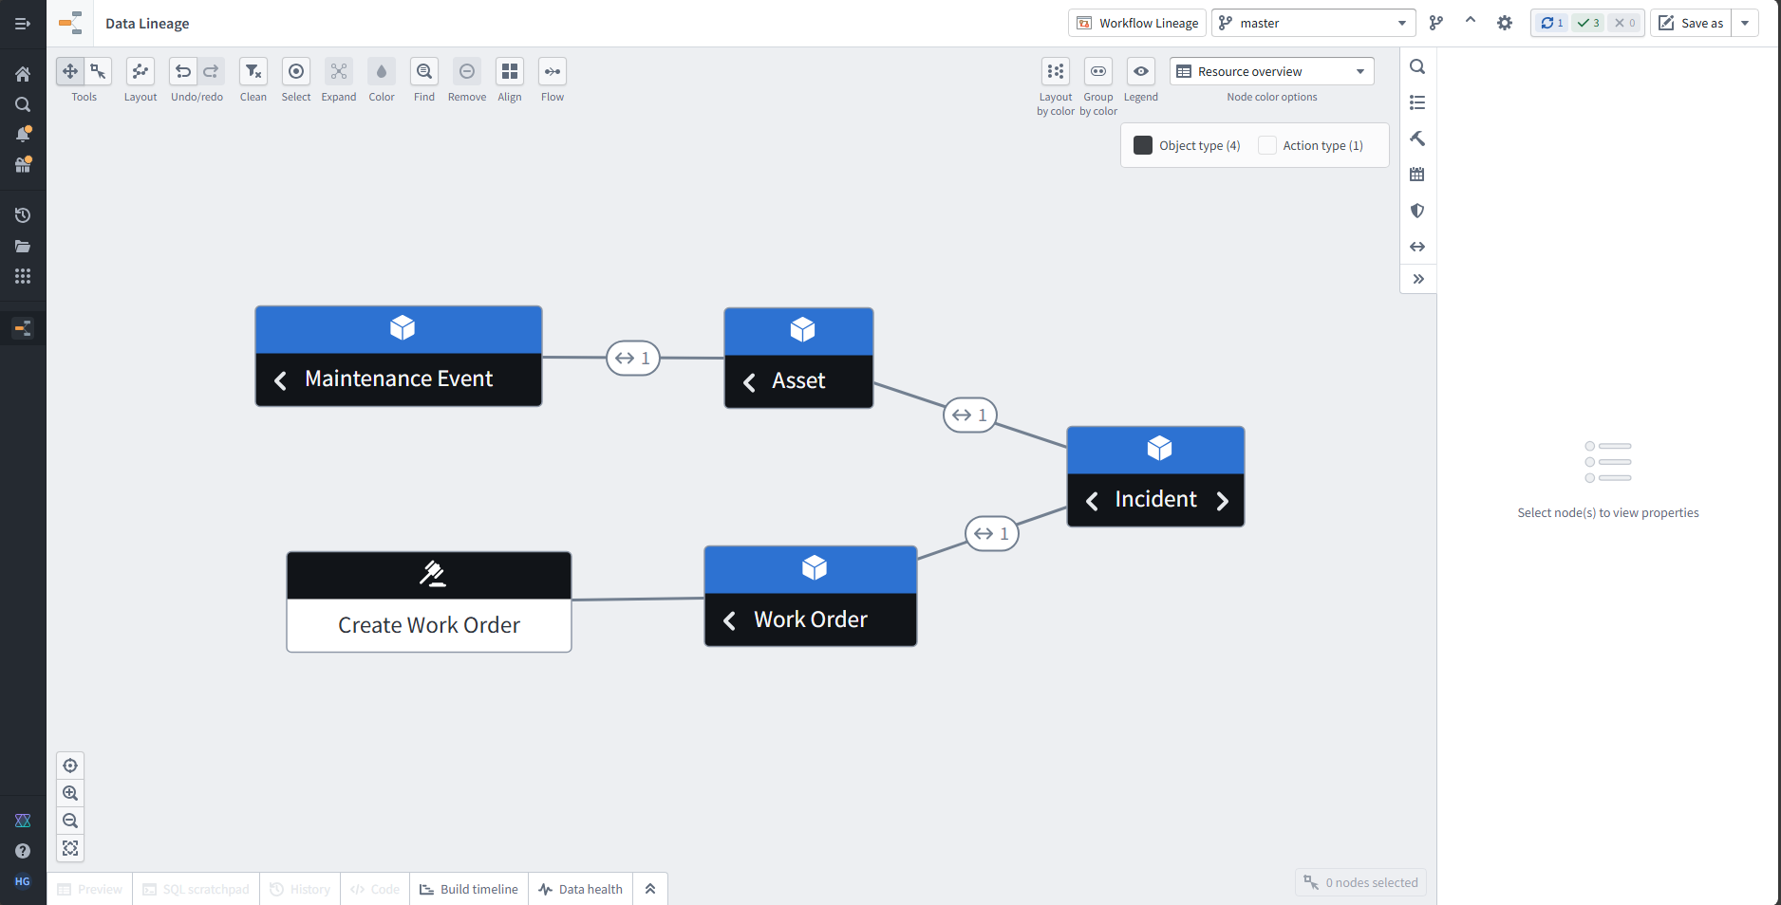Image resolution: width=1781 pixels, height=905 pixels.
Task: Expand upstream nodes of Incident
Action: (1093, 500)
